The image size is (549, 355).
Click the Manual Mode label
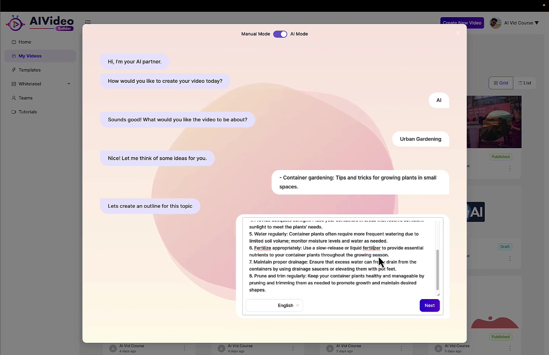click(255, 34)
